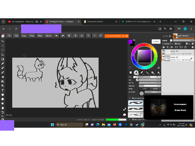Screen dimensions: 195x146
Task: Select the Ellipse Selection tool
Action: [x=2, y=50]
